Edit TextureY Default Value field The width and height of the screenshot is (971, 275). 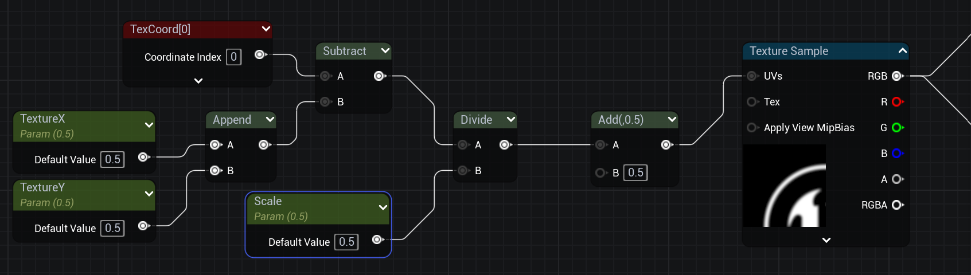pos(112,228)
